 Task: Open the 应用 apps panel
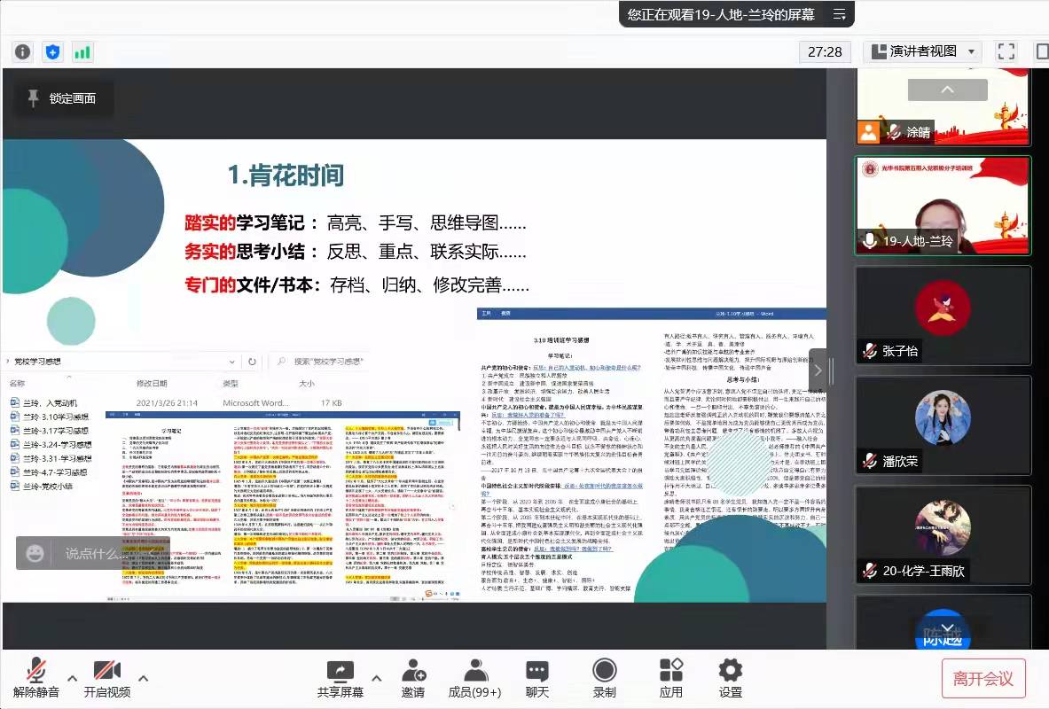point(671,678)
